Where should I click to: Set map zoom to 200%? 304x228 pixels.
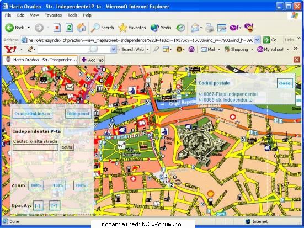click(81, 185)
